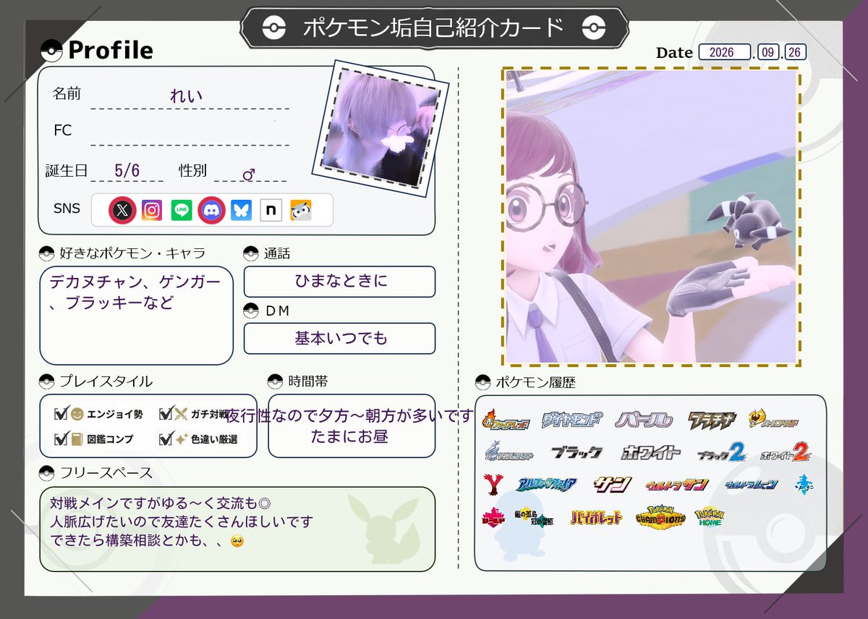This screenshot has height=619, width=868.
Task: Click the 名前 field showing れい
Action: point(190,96)
